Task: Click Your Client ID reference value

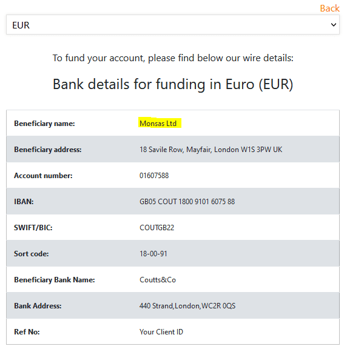Action: (161, 332)
